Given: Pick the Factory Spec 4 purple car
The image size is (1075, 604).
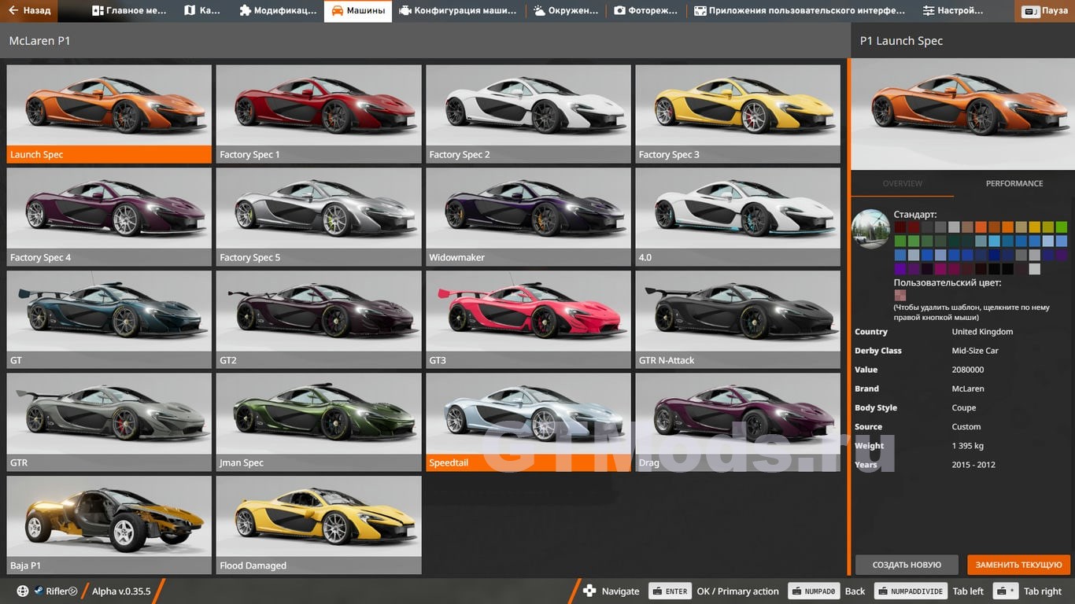Looking at the screenshot, I should click(x=109, y=216).
